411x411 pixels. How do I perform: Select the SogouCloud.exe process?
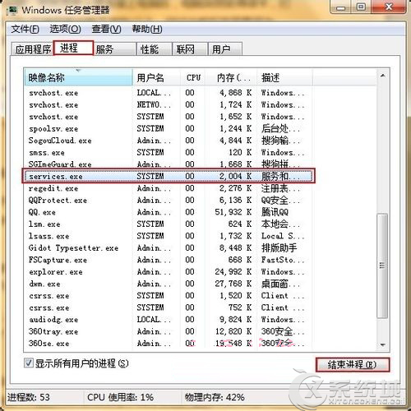169,141
